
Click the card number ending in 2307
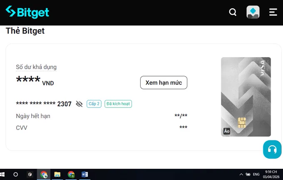pyautogui.click(x=44, y=104)
